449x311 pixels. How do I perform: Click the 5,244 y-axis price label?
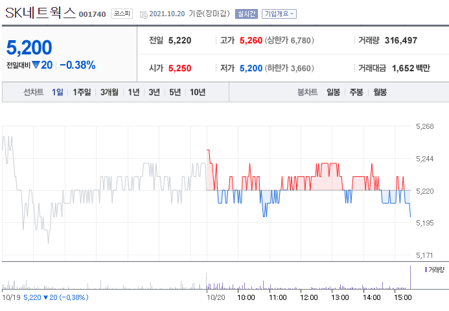pyautogui.click(x=425, y=159)
